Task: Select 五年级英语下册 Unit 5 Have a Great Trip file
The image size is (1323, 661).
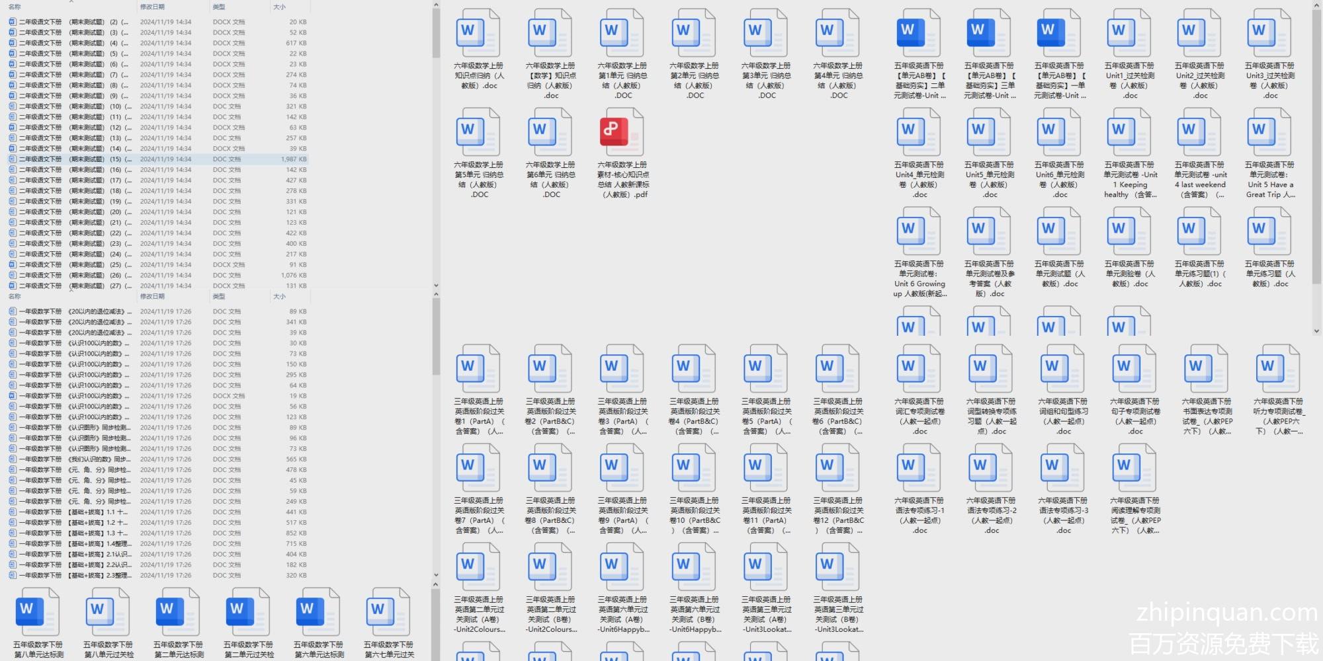Action: pyautogui.click(x=1269, y=132)
